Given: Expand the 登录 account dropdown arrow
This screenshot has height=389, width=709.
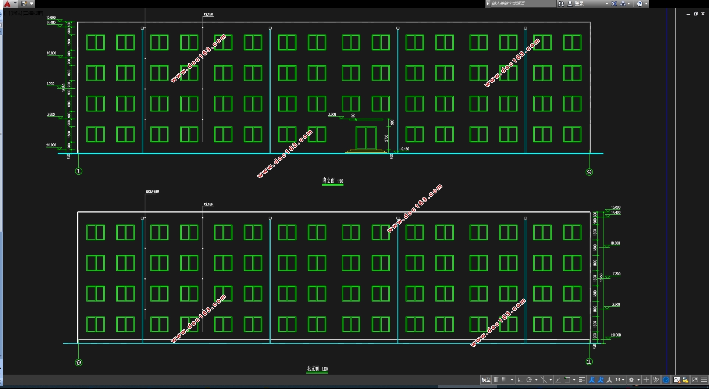Looking at the screenshot, I should 607,4.
